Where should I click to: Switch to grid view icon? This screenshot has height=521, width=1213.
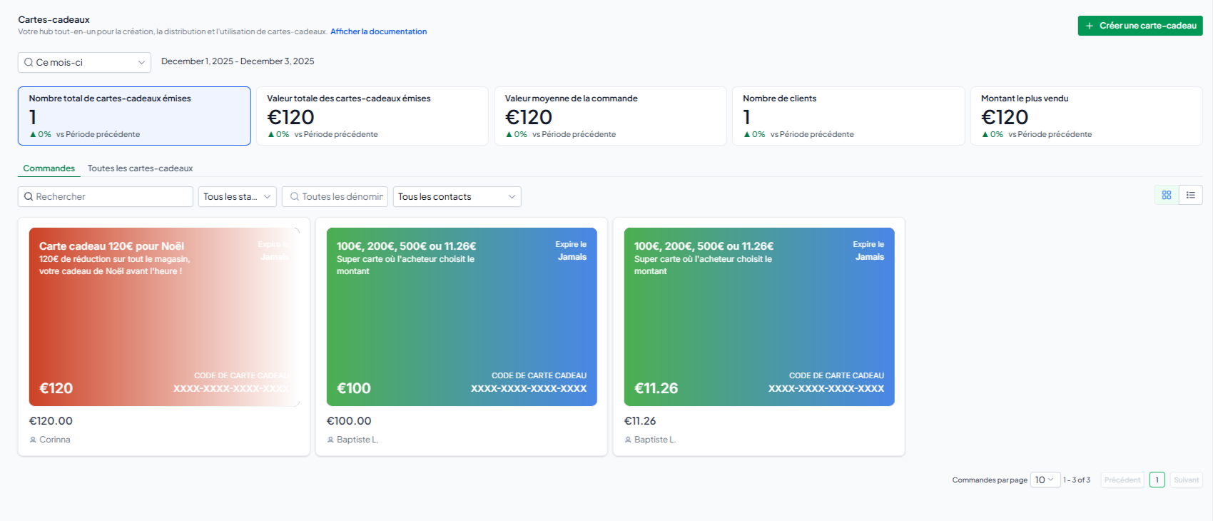1167,195
